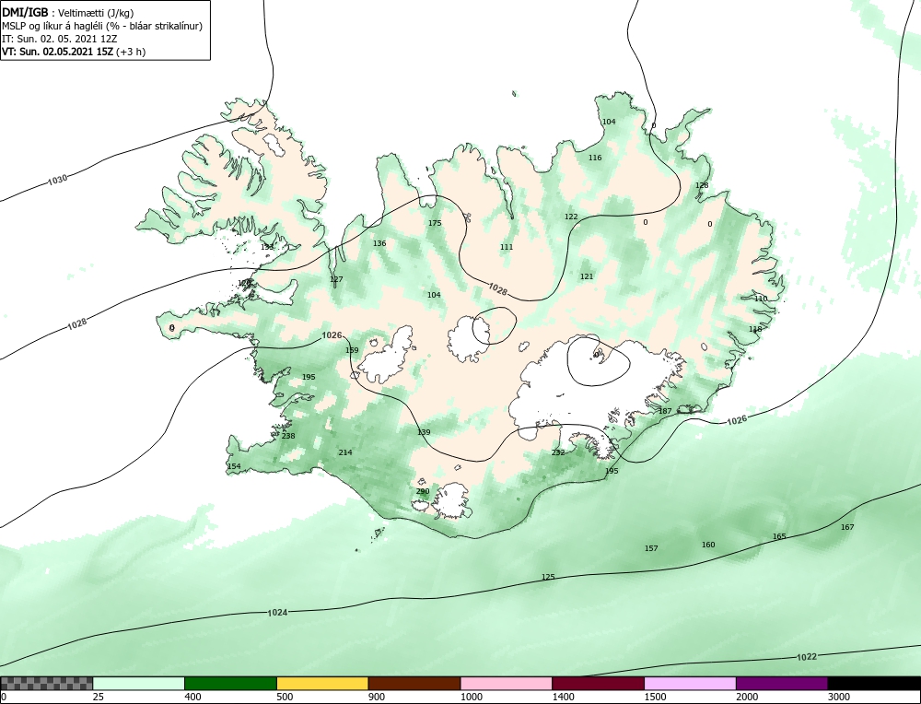Click the 1022 isobar label

(807, 657)
